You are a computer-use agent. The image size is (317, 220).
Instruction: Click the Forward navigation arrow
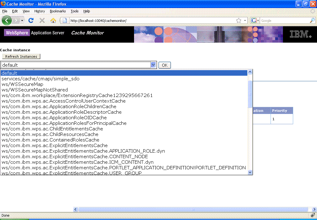pyautogui.click(x=16, y=20)
